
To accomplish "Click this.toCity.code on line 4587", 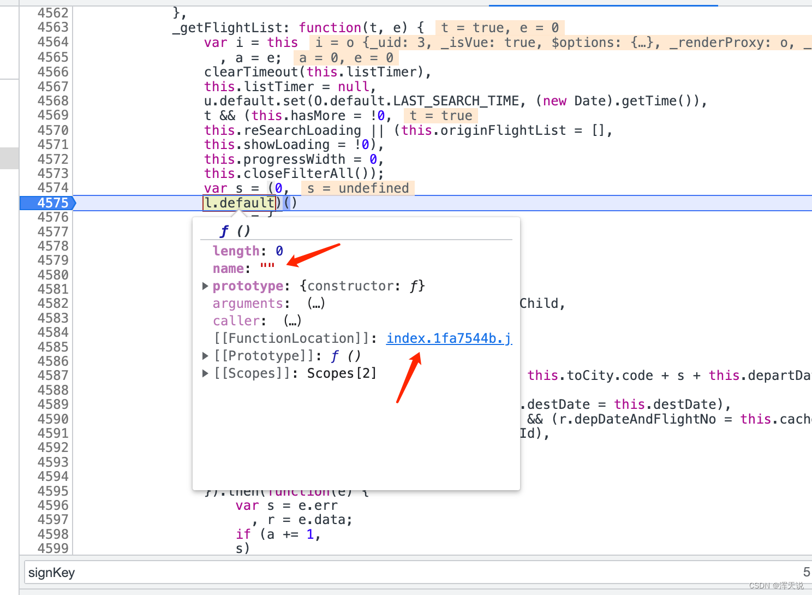I will [x=590, y=376].
